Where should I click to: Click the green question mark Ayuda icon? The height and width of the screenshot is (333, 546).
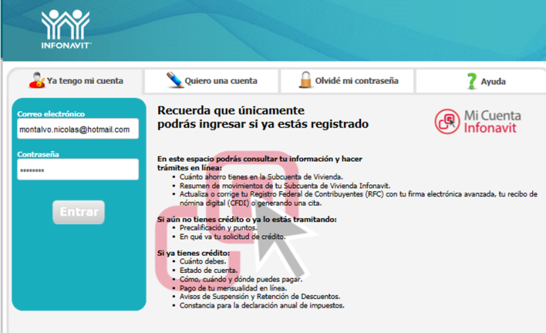(x=472, y=81)
